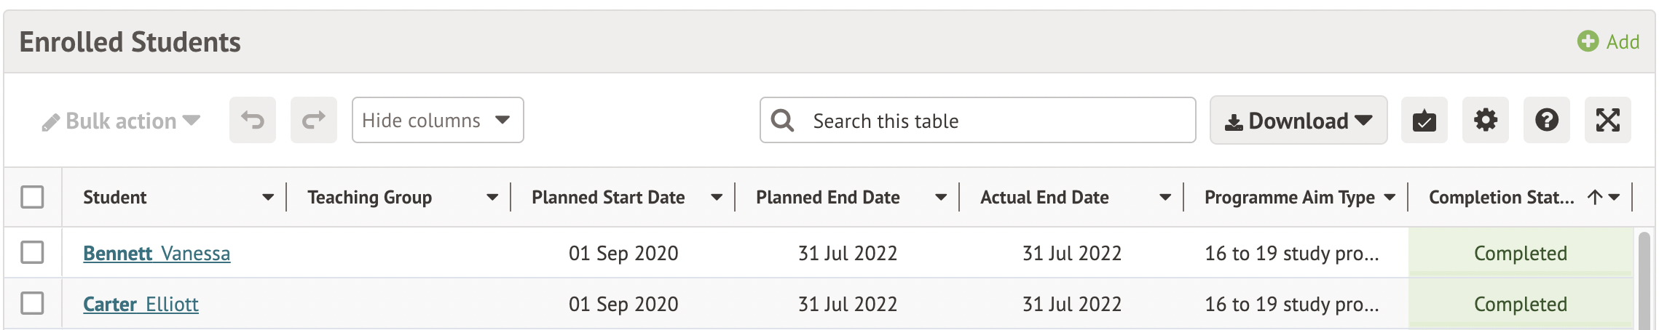Expand table to fullscreen icon
This screenshot has width=1659, height=330.
coord(1607,120)
